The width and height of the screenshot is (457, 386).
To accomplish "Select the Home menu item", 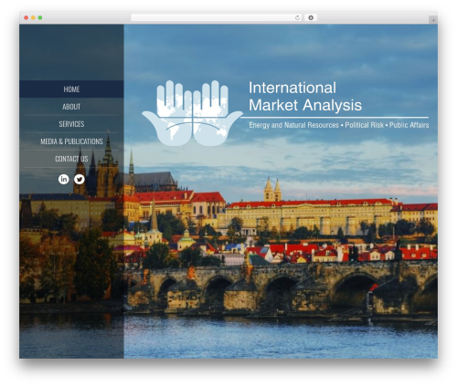I will [x=71, y=89].
